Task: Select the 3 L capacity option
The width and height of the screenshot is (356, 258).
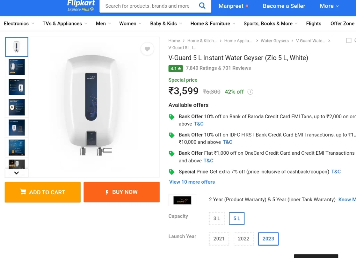Action: click(x=217, y=218)
